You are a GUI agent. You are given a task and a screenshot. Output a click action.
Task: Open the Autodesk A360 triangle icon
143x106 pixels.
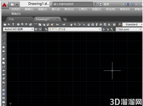tap(133, 4)
